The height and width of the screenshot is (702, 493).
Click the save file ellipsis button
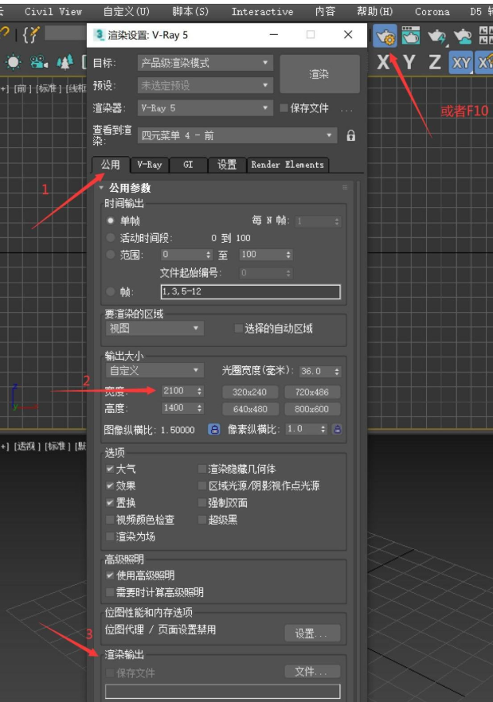(x=346, y=109)
